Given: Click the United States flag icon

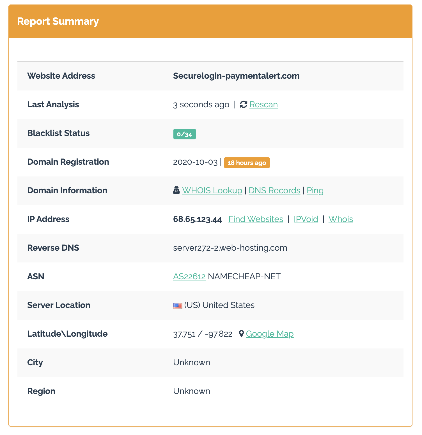Looking at the screenshot, I should (178, 306).
